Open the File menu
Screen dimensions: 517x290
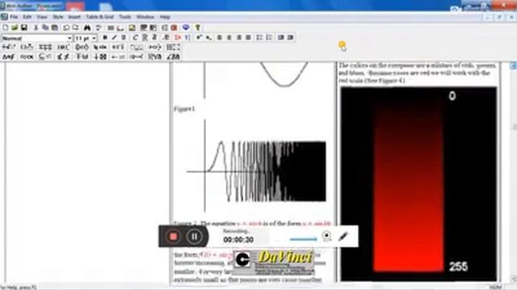[x=14, y=17]
